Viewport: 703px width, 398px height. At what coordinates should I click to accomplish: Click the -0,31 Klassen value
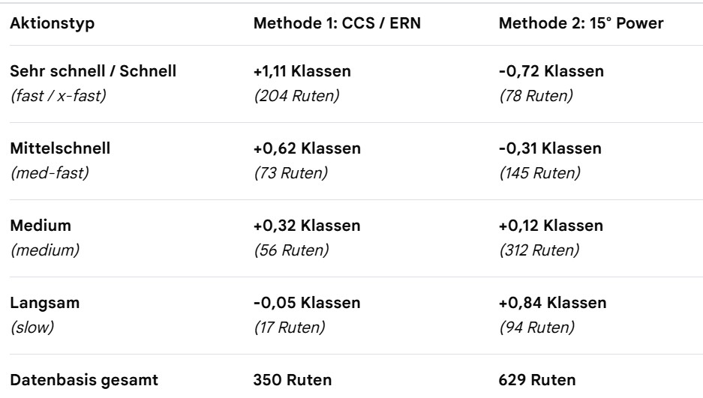(x=550, y=148)
